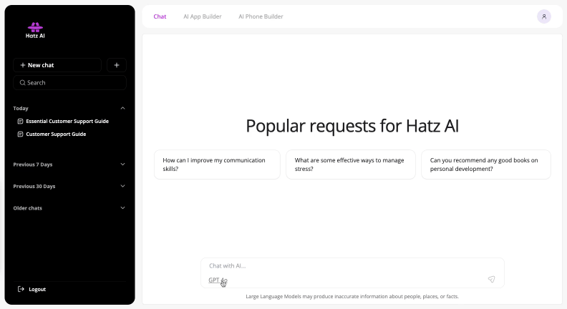Click the Logout exit icon

click(21, 289)
